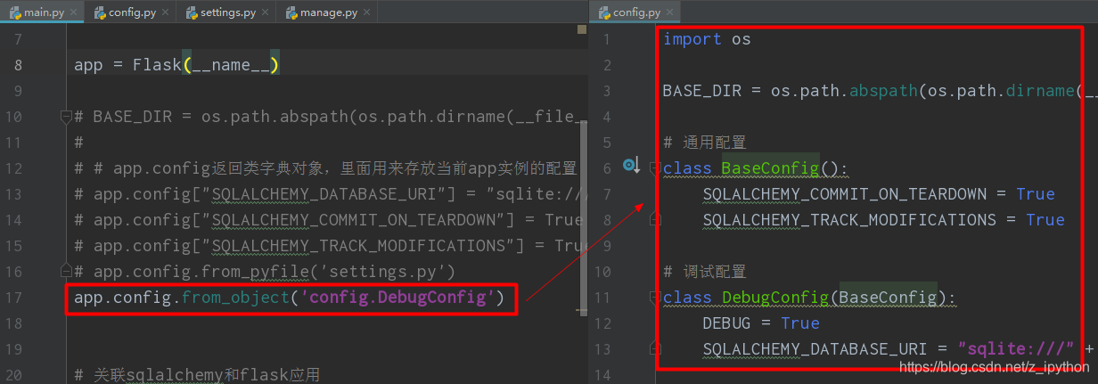Click the # 通用配置 comment
The width and height of the screenshot is (1098, 384).
point(704,143)
